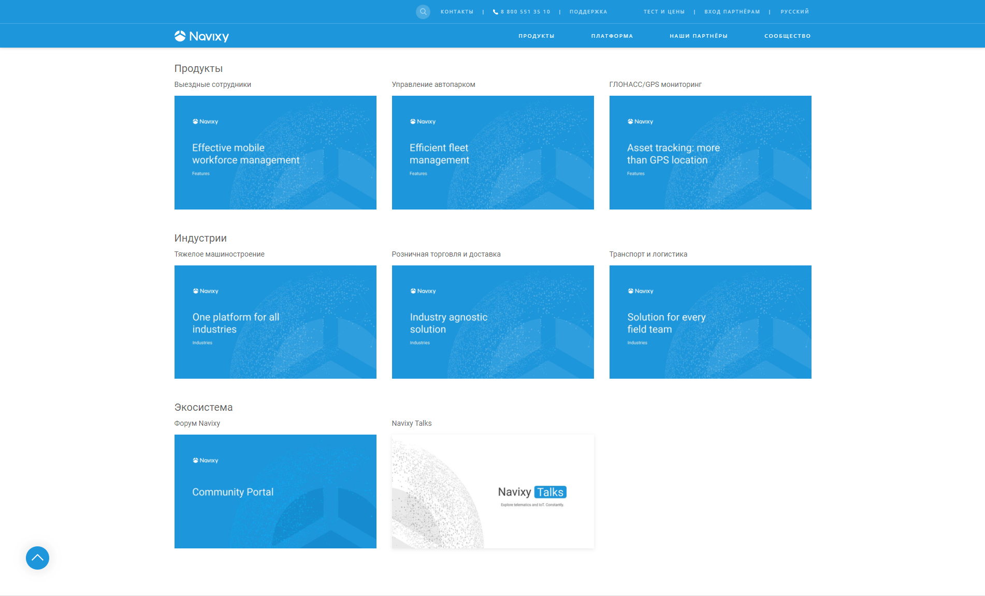Click the Экосистема section heading
This screenshot has width=985, height=596.
[204, 407]
